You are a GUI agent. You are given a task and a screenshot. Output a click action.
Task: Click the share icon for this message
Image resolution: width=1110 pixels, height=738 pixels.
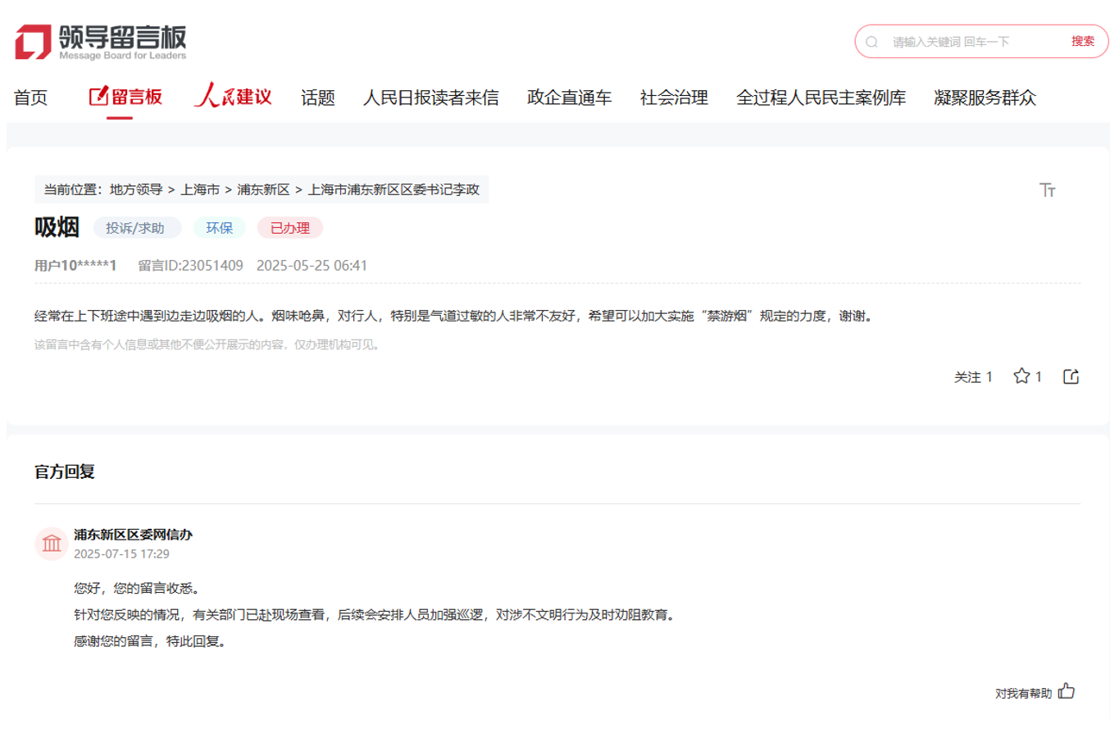(x=1071, y=376)
